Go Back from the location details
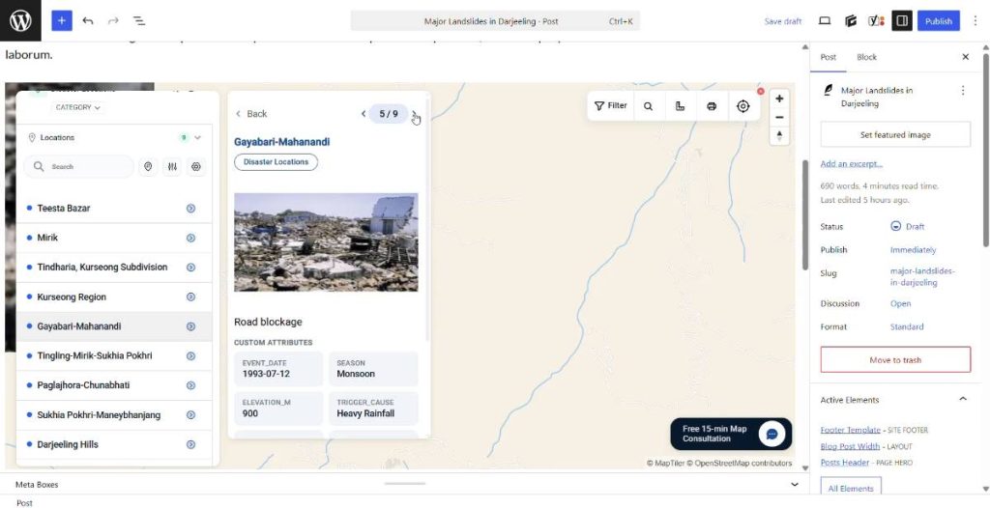Image resolution: width=990 pixels, height=508 pixels. 251,114
